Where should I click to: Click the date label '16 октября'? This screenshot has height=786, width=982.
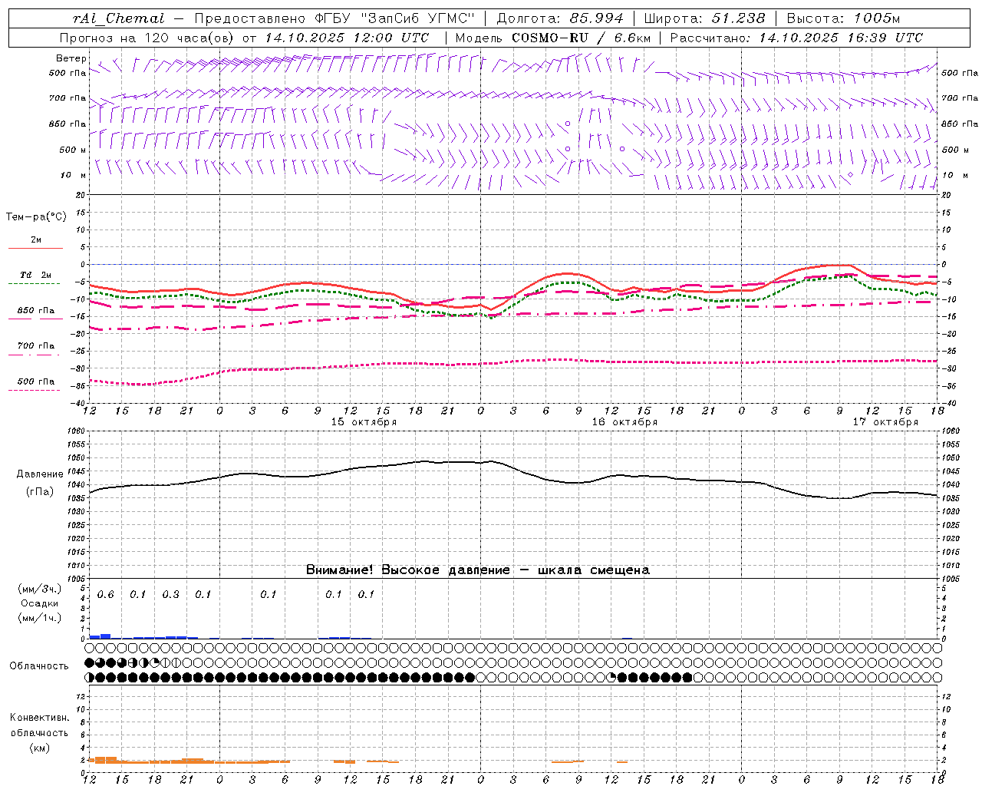[624, 422]
